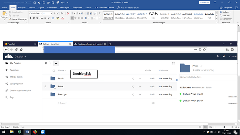Go back in Firefox browser

pyautogui.click(x=6, y=50)
